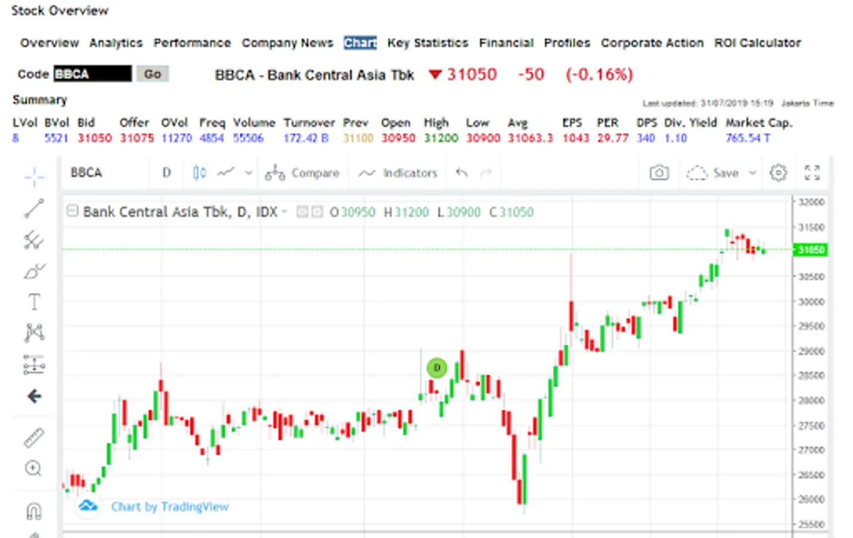Screen dimensions: 853x538
Task: Go to Company News tab
Action: tap(288, 43)
